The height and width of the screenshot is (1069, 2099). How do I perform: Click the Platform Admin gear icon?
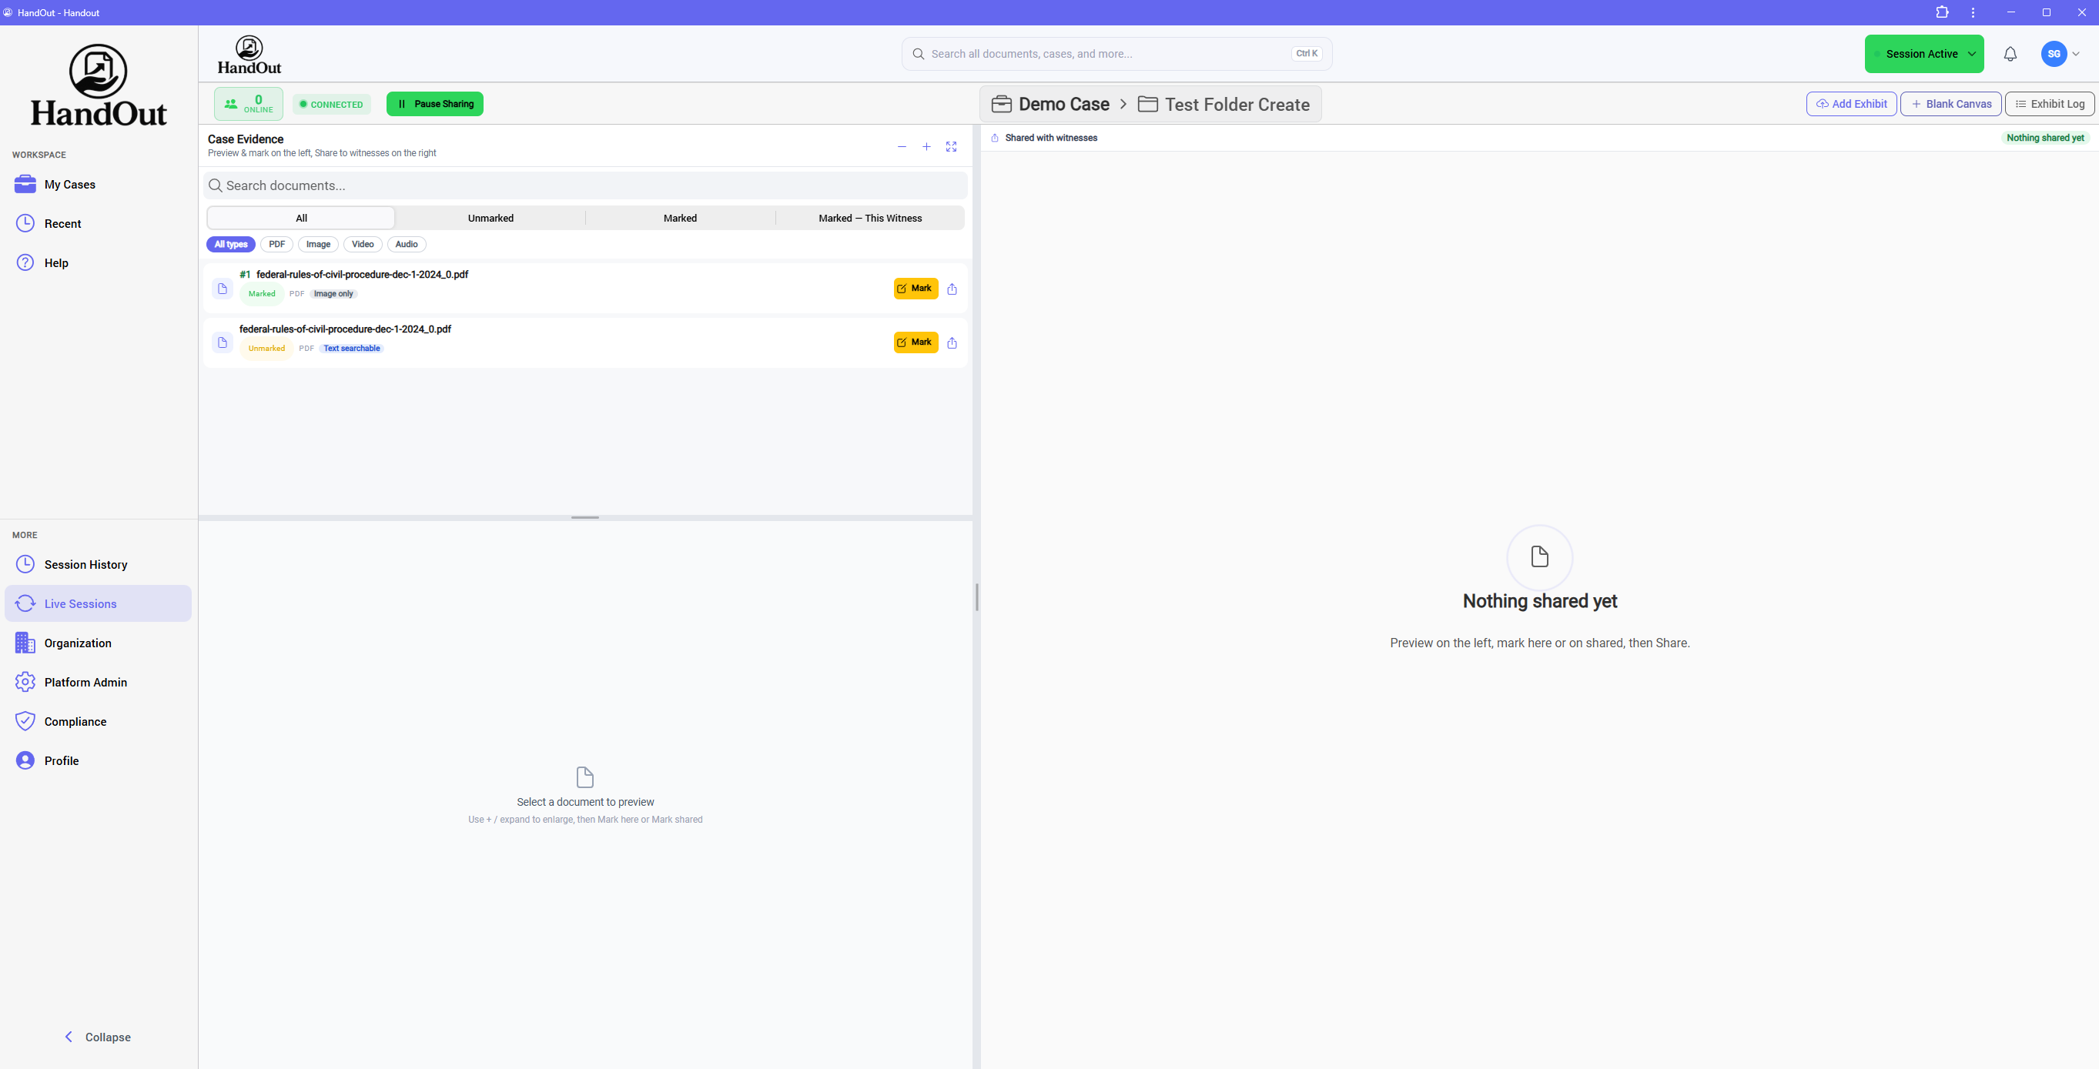25,681
